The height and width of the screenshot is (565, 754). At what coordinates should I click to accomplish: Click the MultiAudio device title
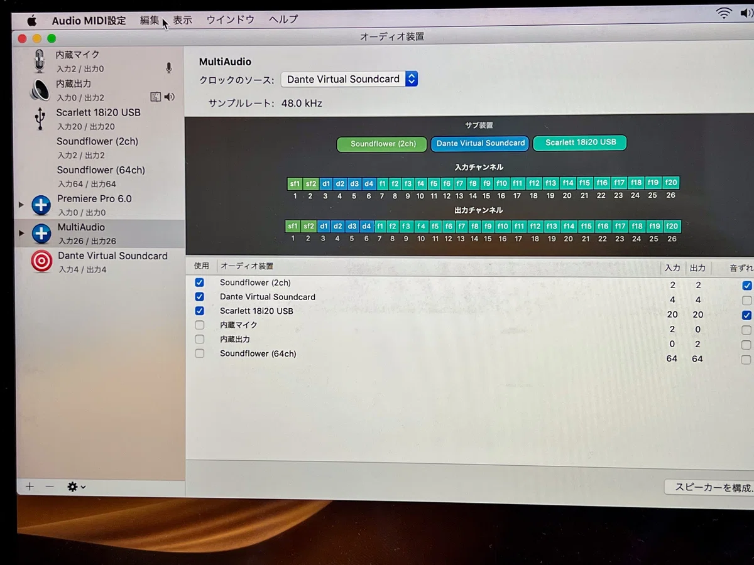point(225,62)
